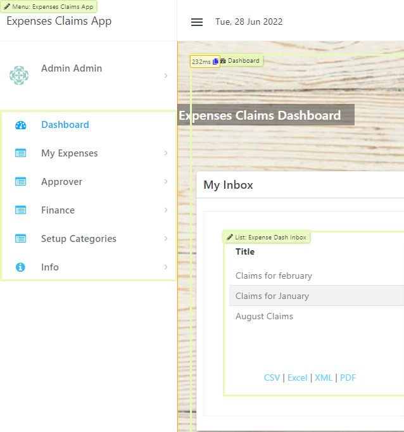
Task: Click the hamburger menu toggle icon
Action: point(197,22)
